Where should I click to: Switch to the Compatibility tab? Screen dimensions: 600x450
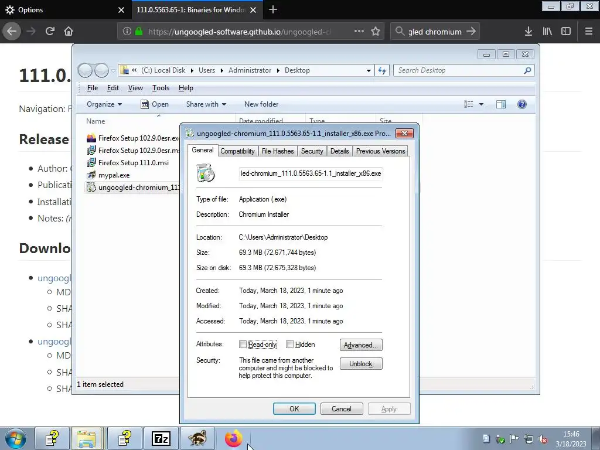[x=237, y=151]
